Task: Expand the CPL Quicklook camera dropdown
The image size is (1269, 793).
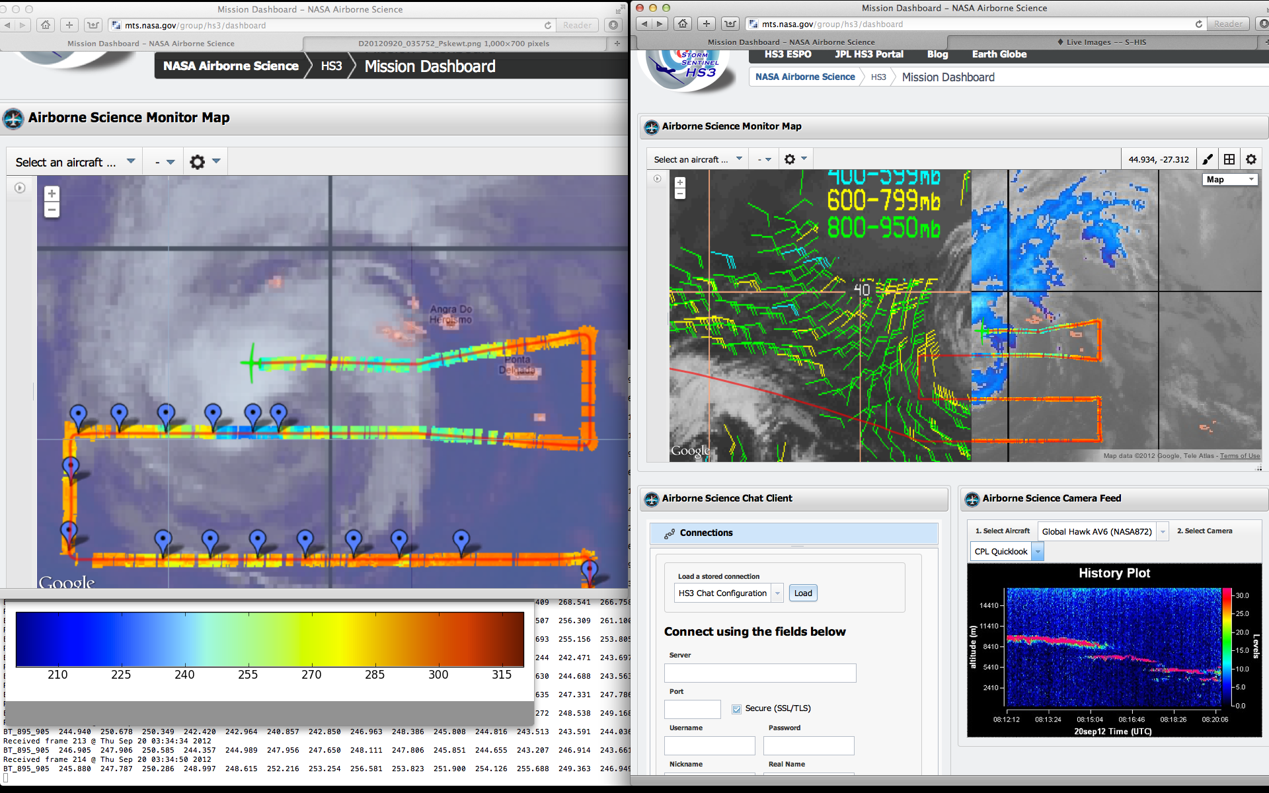Action: coord(1038,551)
